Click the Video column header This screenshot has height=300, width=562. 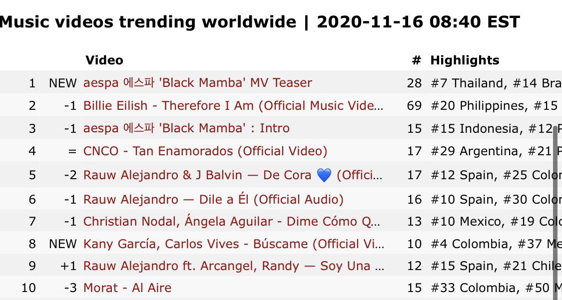(104, 60)
